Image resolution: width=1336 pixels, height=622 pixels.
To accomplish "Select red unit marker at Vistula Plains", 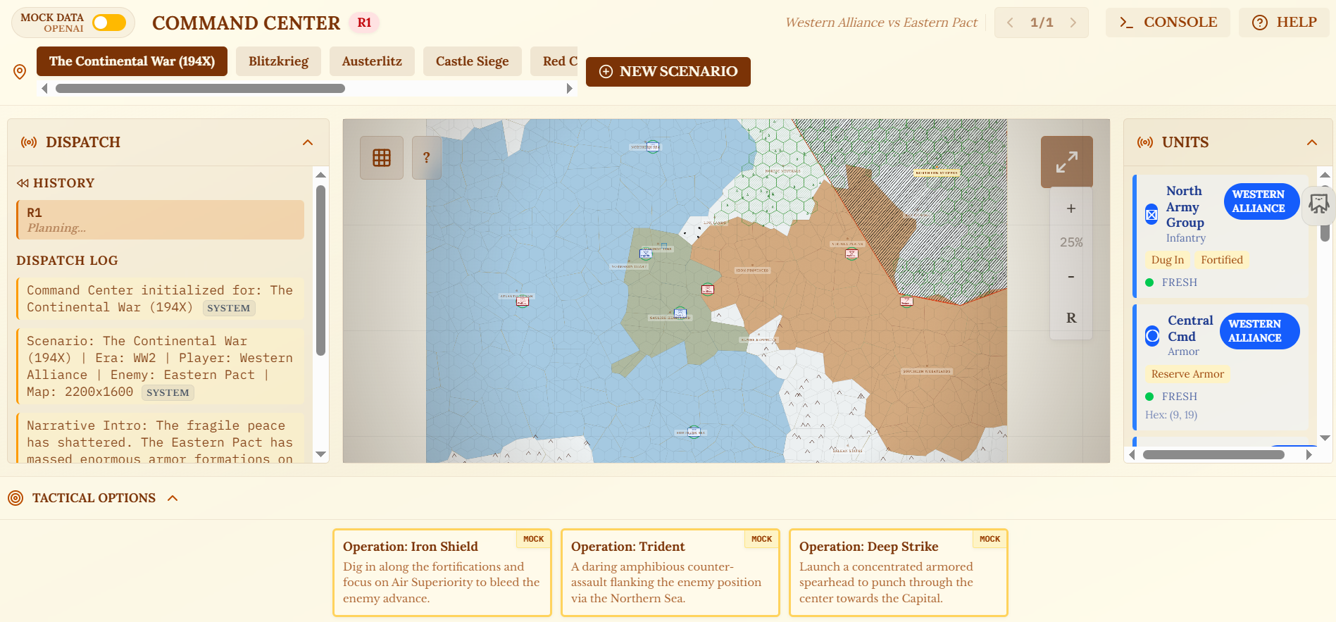I will click(851, 254).
